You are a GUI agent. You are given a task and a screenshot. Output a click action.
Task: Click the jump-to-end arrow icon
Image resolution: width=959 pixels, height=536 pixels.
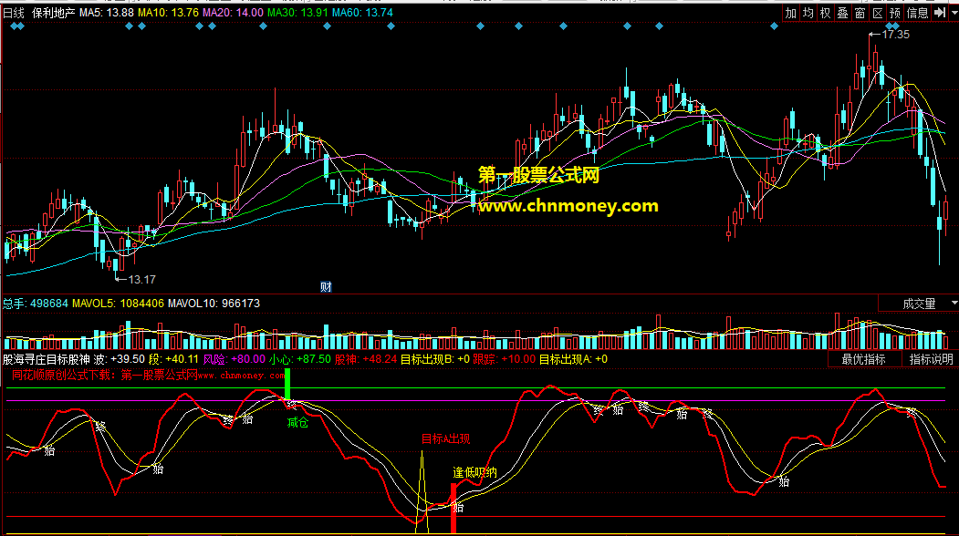click(x=940, y=13)
